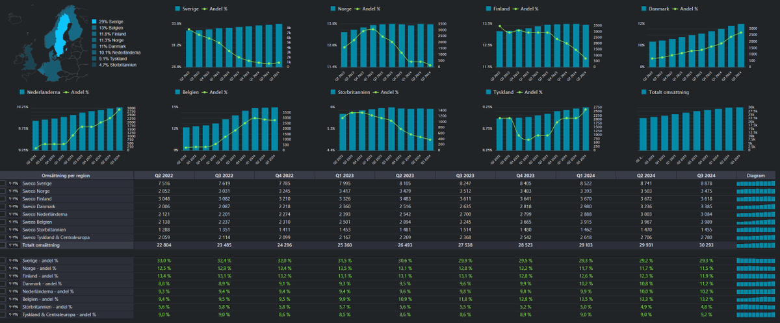
Task: Click the Y-Y% icon for Sweco Norge
Action: [14, 191]
